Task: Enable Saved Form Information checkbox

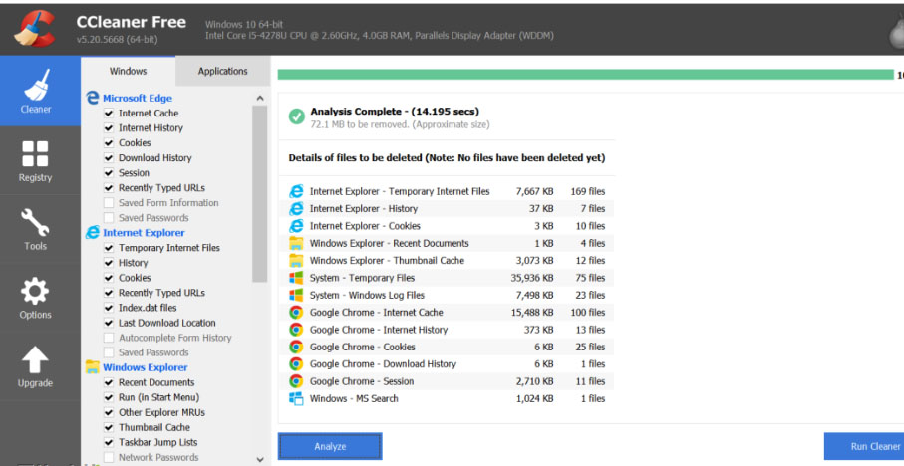Action: pos(109,203)
